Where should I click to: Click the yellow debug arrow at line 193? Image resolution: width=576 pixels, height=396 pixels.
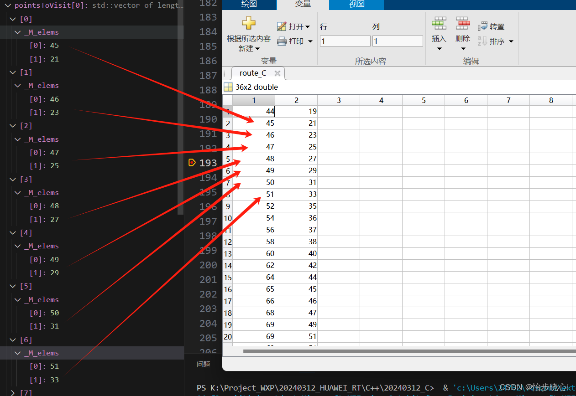click(192, 162)
